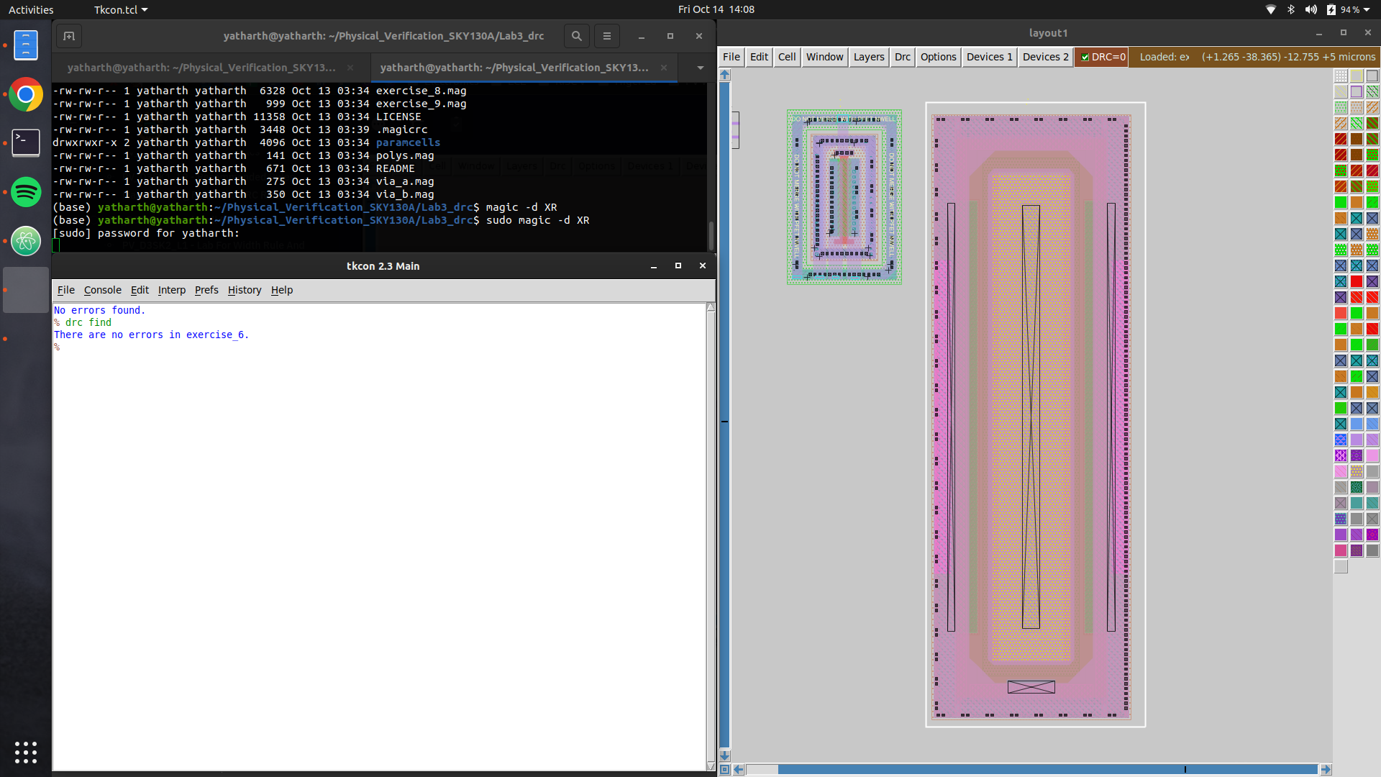Click the scroll-down arrow in layout1 window
The image size is (1381, 777).
click(x=725, y=756)
